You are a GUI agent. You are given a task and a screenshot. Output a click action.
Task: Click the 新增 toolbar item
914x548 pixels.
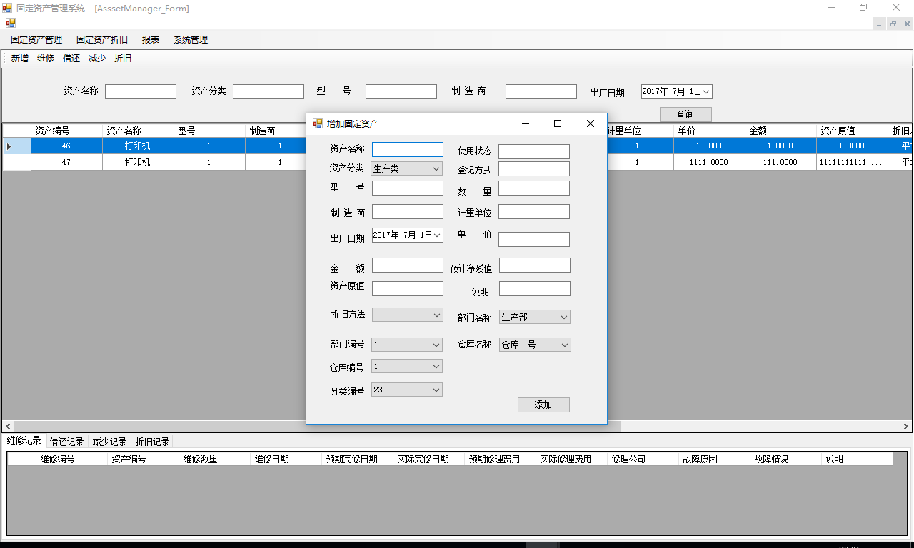[x=20, y=59]
